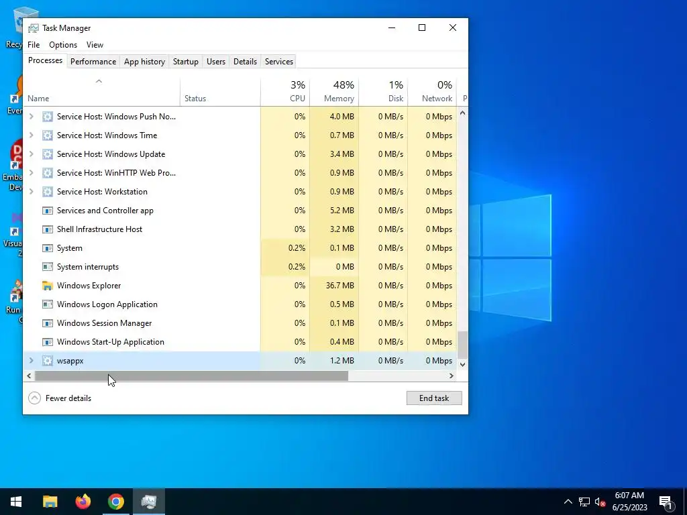
Task: Switch to the Services tab
Action: click(x=279, y=62)
